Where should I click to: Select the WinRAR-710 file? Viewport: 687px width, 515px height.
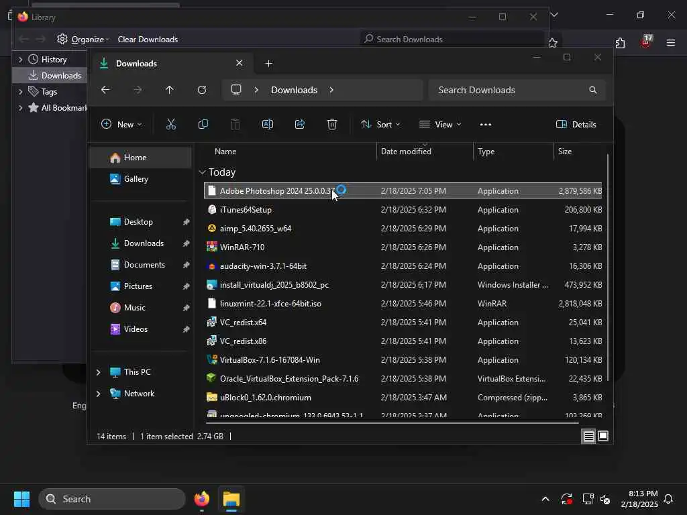[403, 247]
